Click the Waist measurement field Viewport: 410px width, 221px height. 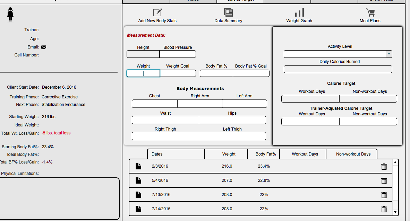(165, 120)
